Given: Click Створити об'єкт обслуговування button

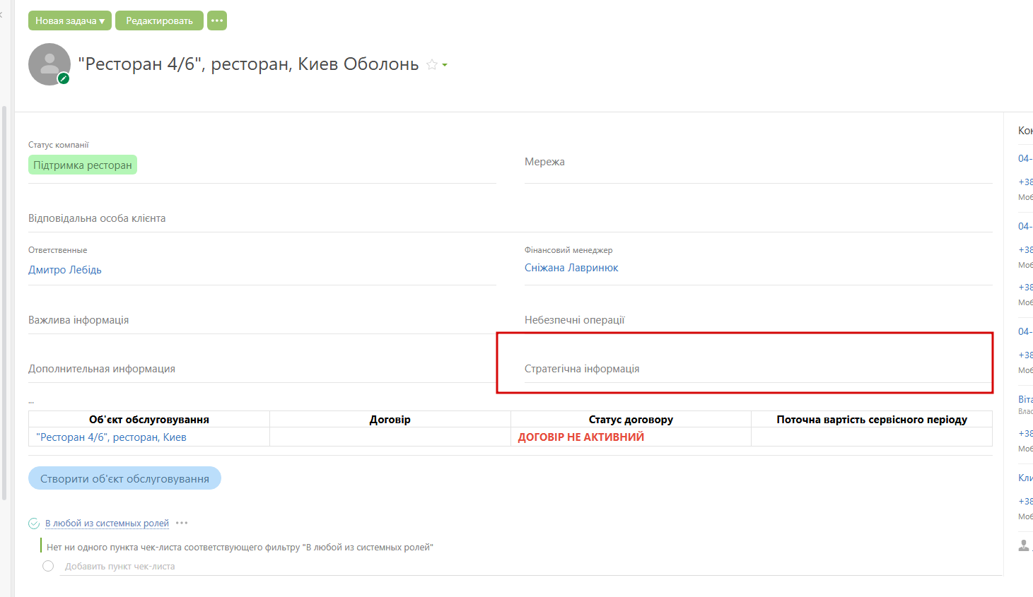Looking at the screenshot, I should (x=124, y=478).
